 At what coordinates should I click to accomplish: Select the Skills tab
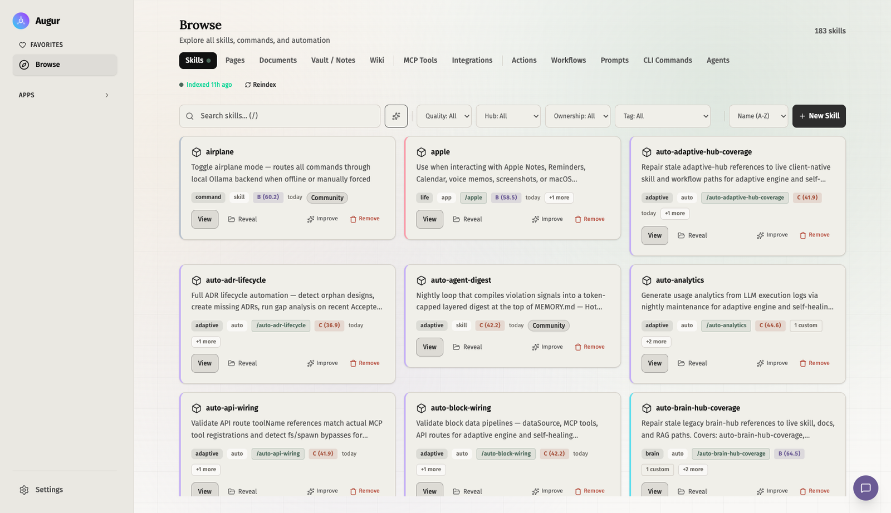pos(198,60)
